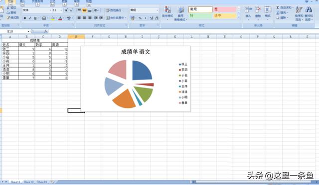The height and width of the screenshot is (185, 319).
Task: Apply the 适中 (Neutral) yellow cell style
Action: 225,15
